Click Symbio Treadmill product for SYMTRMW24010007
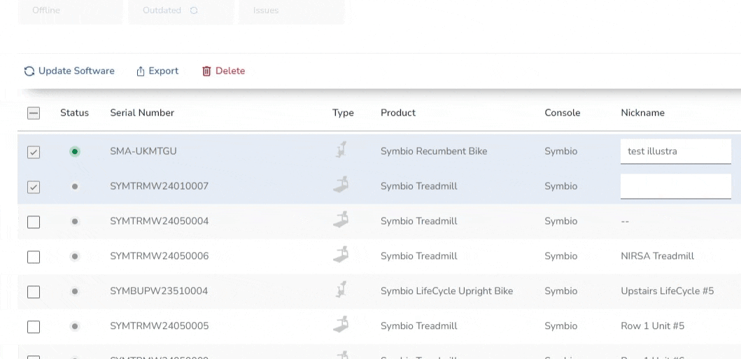Image resolution: width=741 pixels, height=359 pixels. tap(418, 187)
